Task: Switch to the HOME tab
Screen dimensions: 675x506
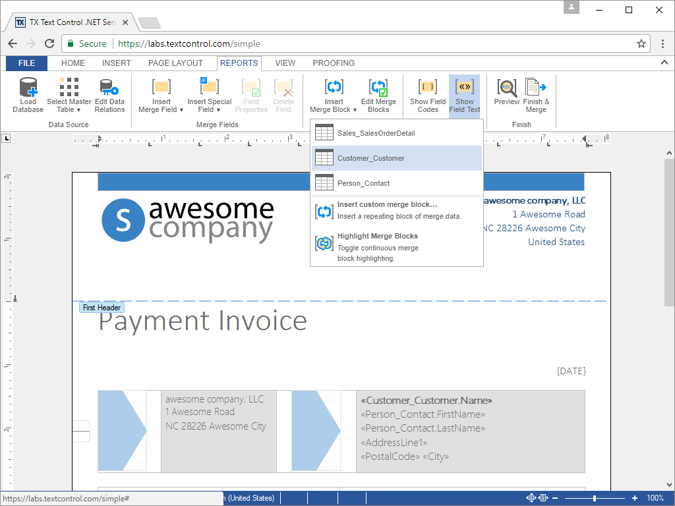Action: pos(73,63)
